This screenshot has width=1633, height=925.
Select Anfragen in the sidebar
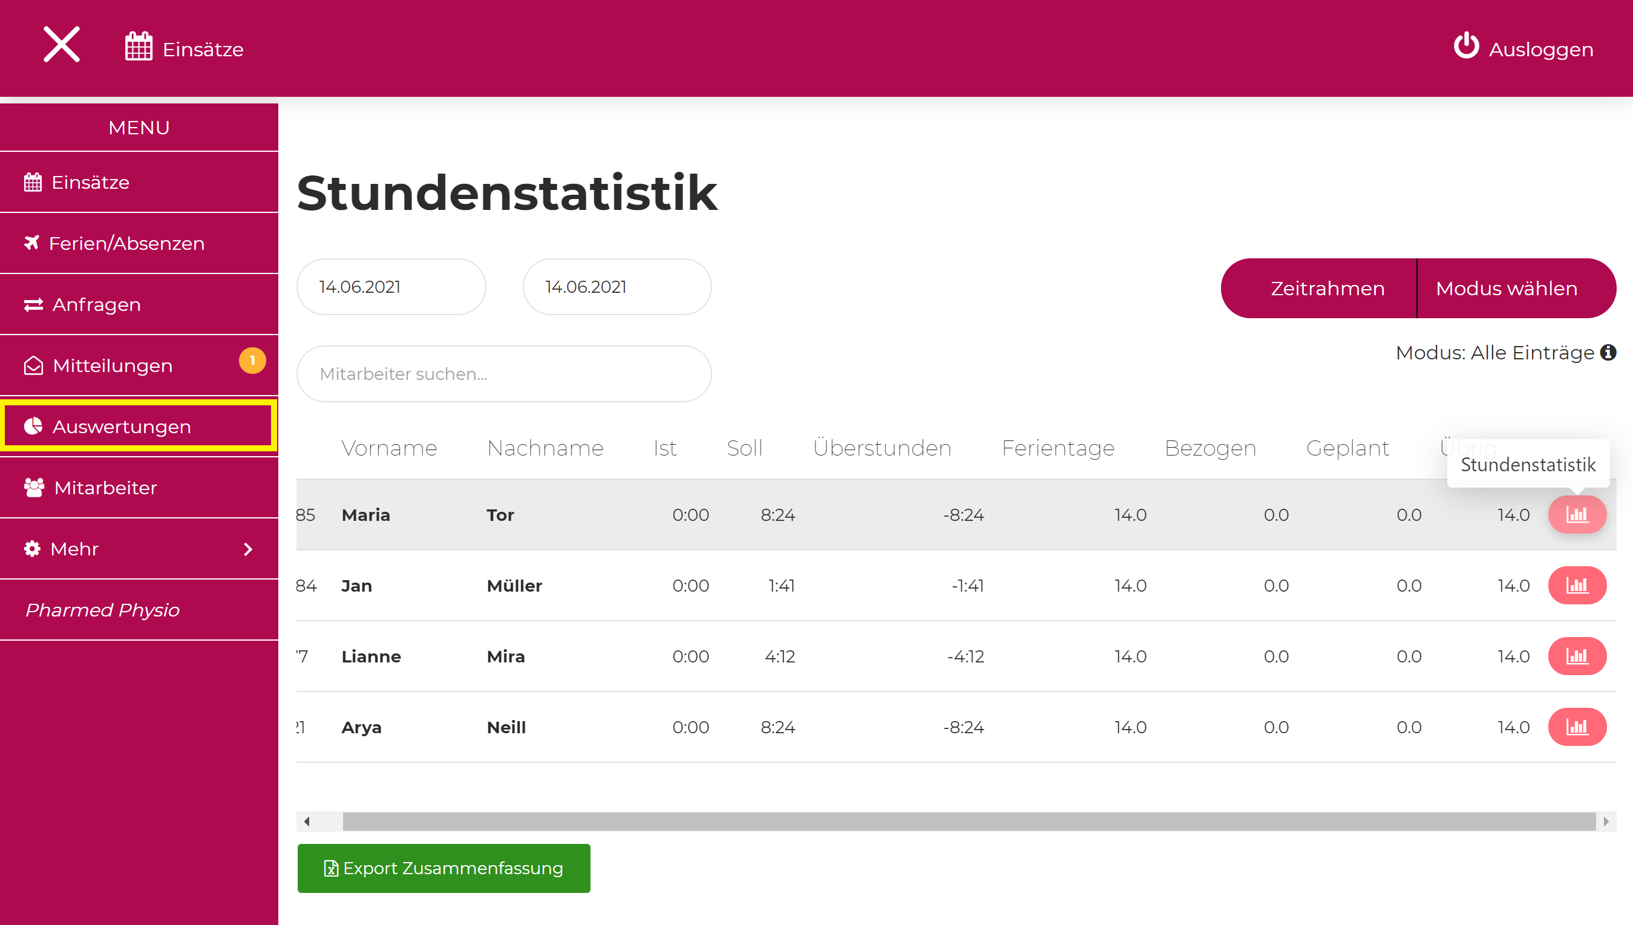point(97,305)
